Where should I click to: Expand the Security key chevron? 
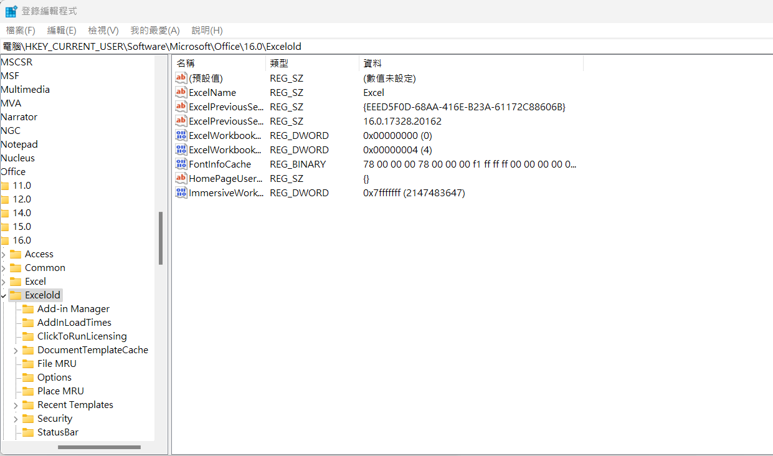click(x=16, y=419)
